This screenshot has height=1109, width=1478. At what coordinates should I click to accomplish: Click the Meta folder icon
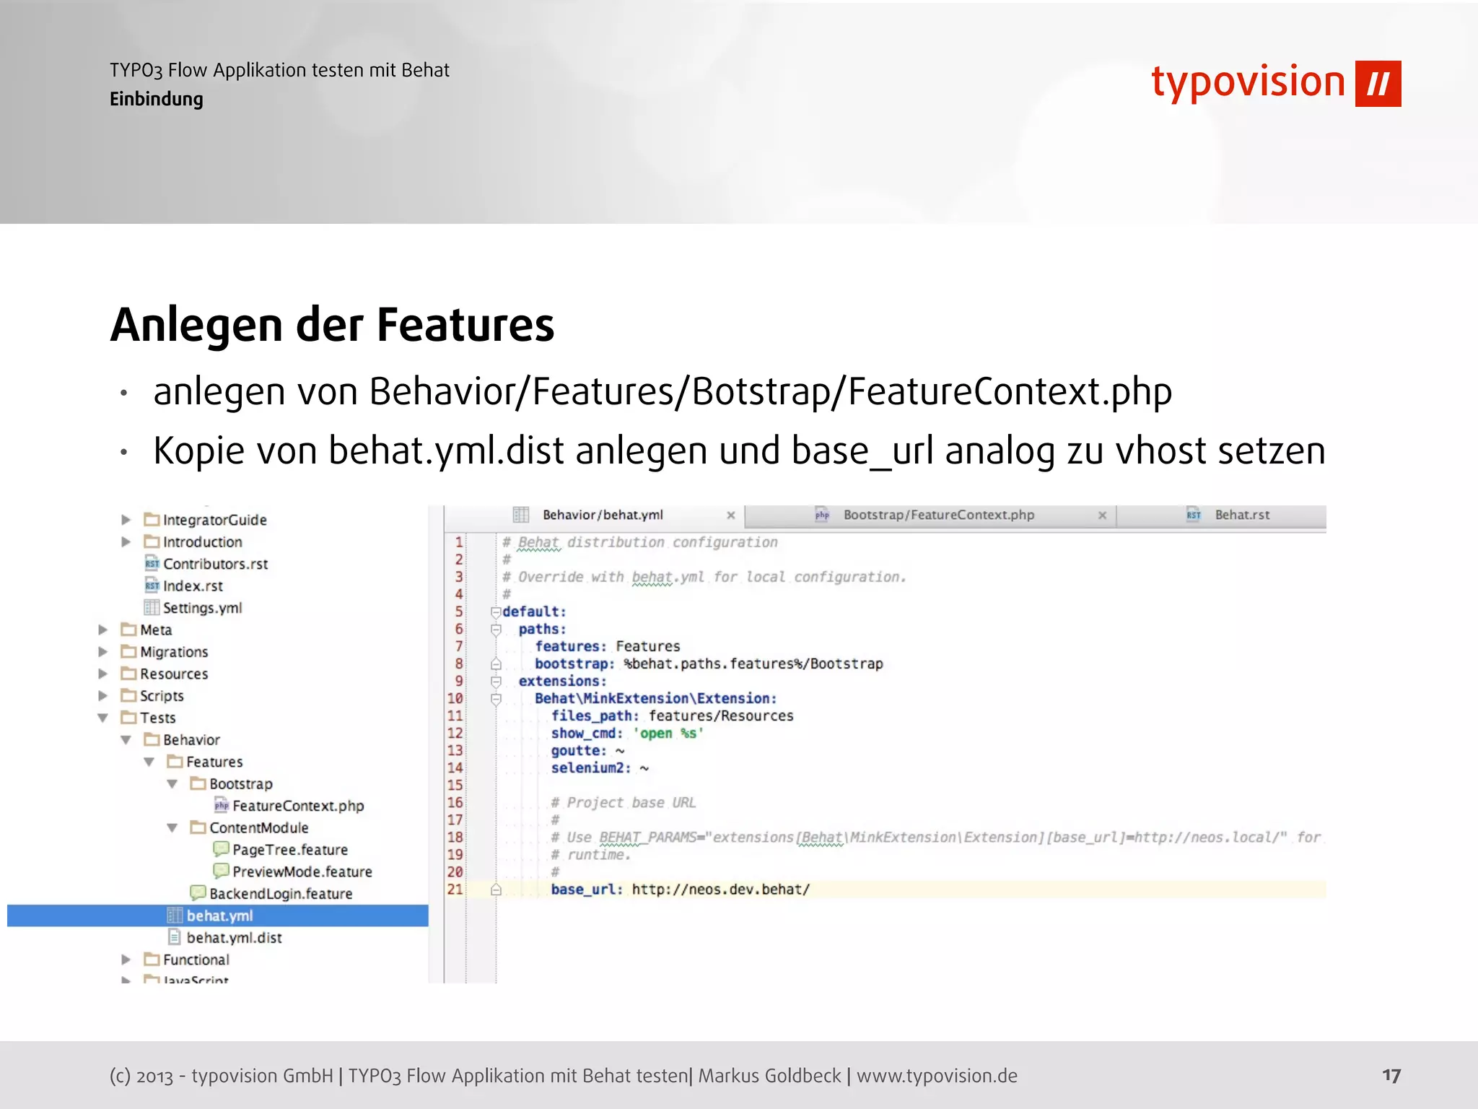point(128,630)
